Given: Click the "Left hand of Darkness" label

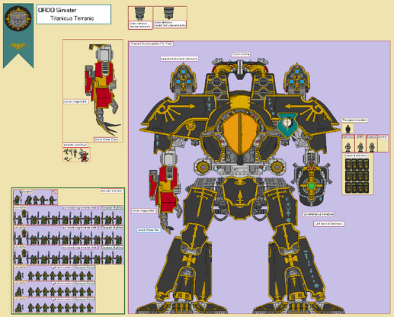Looking at the screenshot, I should point(328,223).
